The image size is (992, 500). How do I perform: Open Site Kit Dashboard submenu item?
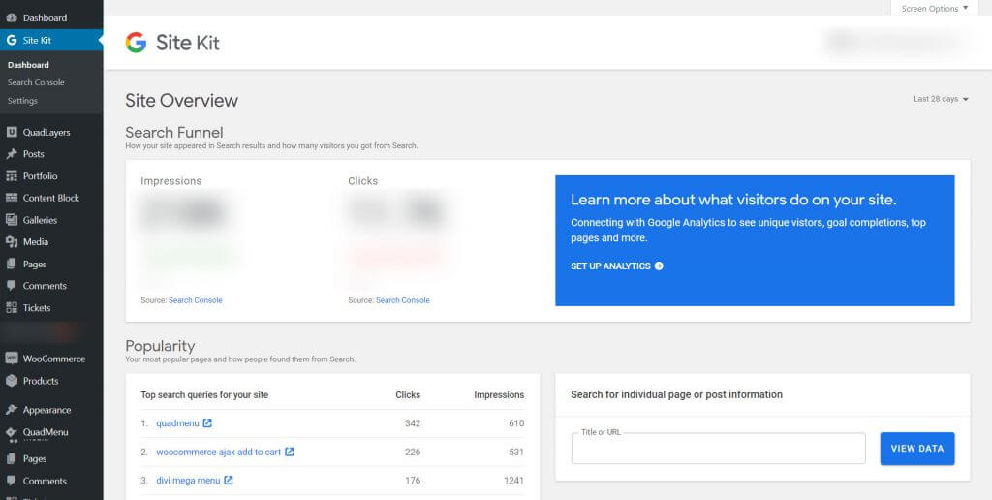coord(28,65)
